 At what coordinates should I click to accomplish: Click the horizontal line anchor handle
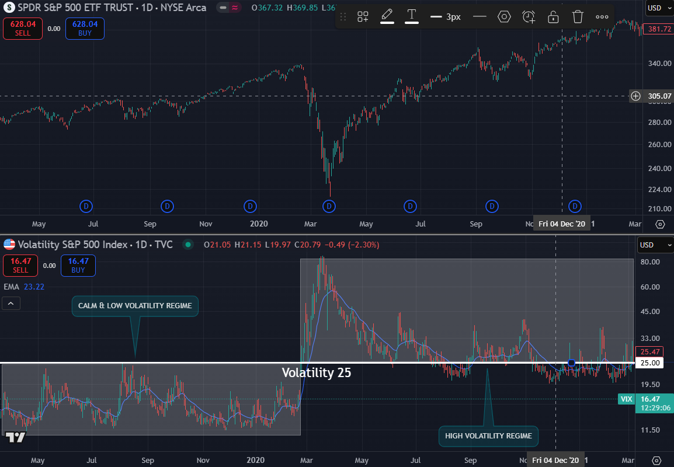point(571,363)
